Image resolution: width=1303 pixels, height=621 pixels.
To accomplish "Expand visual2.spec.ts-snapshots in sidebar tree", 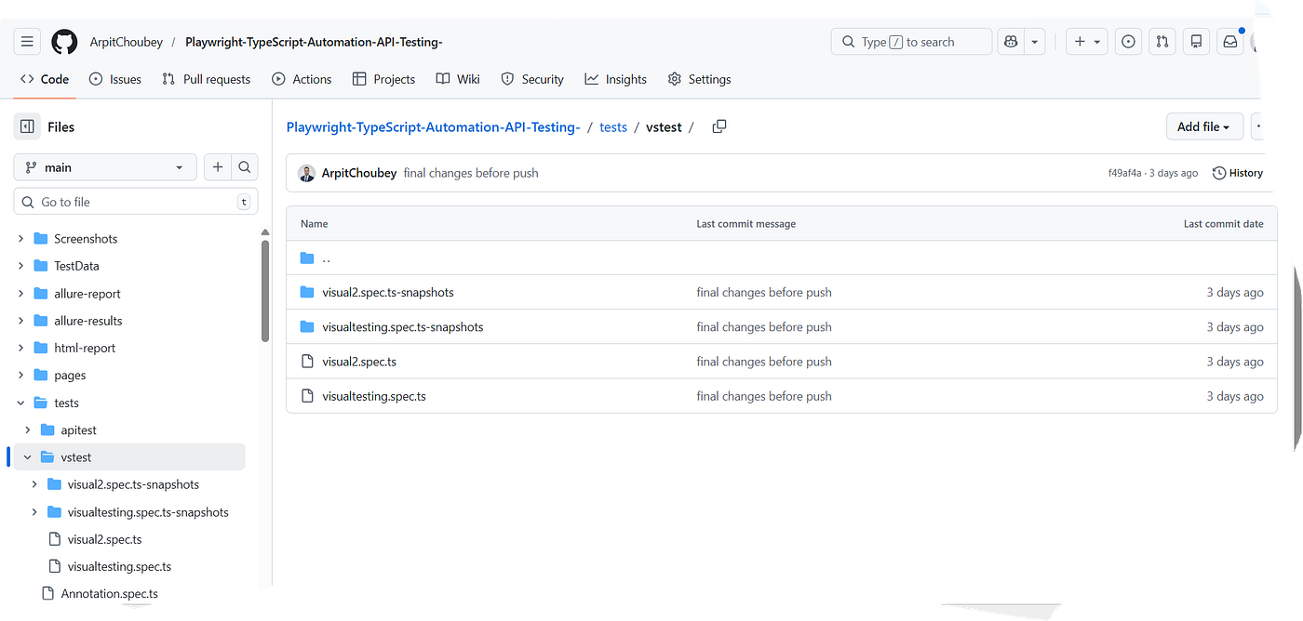I will coord(34,484).
